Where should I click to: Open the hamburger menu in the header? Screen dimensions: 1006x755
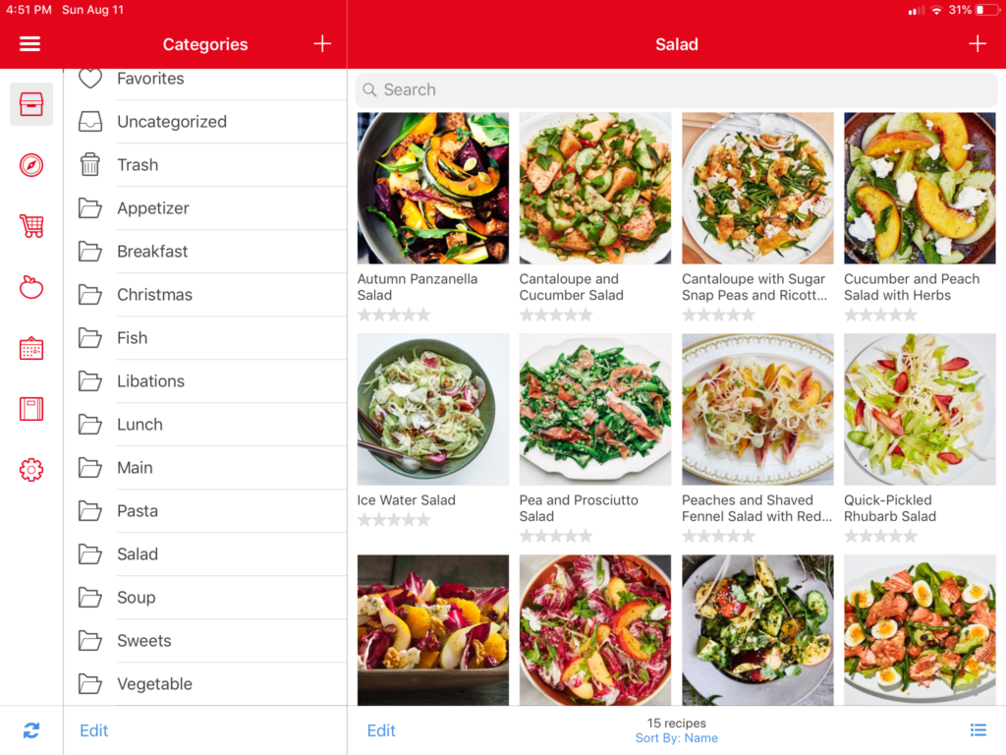pyautogui.click(x=30, y=44)
